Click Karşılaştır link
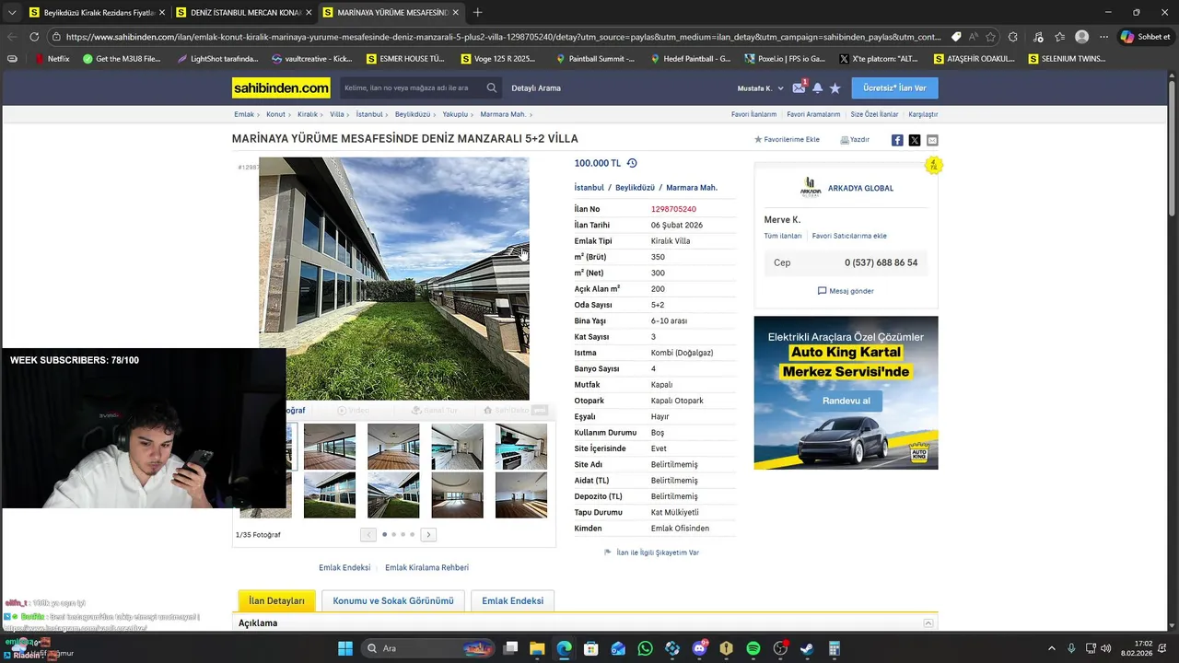Image resolution: width=1179 pixels, height=663 pixels. 923,114
